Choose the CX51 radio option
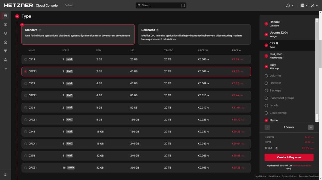 (25, 155)
